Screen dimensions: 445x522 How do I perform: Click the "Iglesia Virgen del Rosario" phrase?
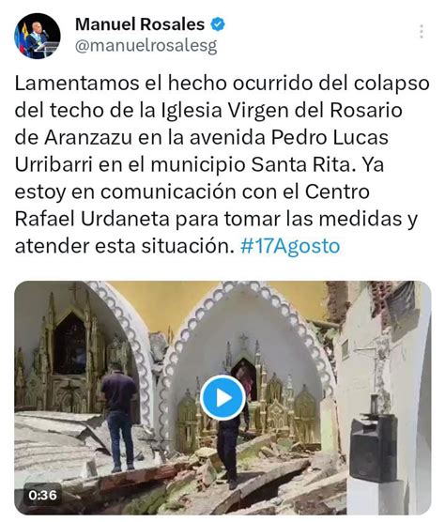[282, 111]
